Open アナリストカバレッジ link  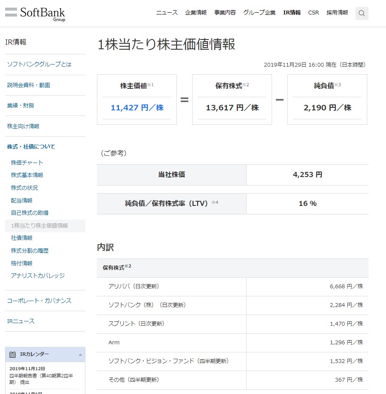coord(38,276)
